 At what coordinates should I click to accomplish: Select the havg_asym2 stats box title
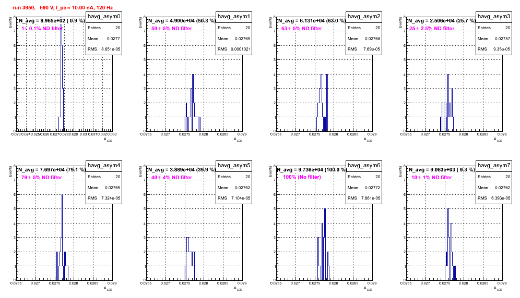364,17
